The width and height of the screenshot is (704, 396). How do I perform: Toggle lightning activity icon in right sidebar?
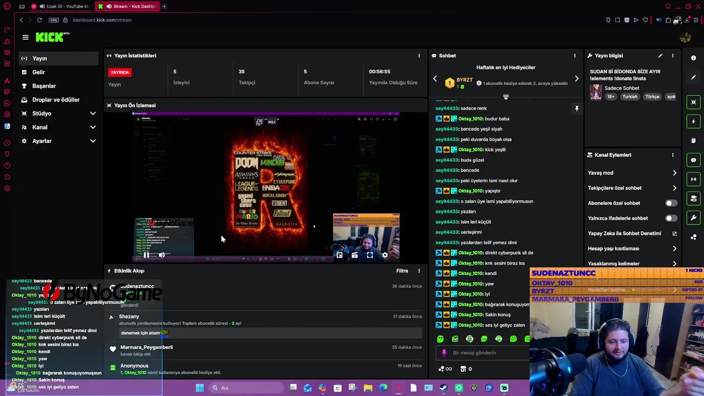coord(694,122)
